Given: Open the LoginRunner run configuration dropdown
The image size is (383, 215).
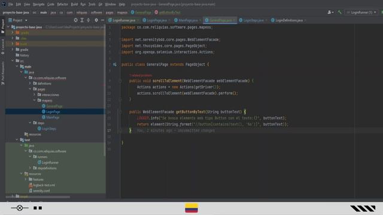Looking at the screenshot, I should pos(361,12).
